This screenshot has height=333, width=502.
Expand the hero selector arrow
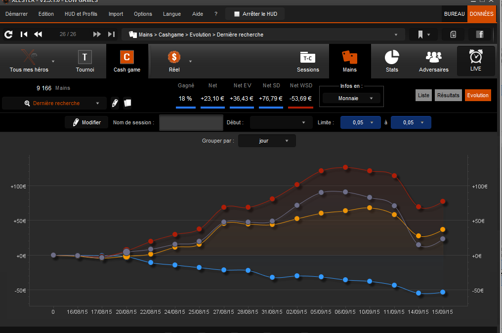53,61
